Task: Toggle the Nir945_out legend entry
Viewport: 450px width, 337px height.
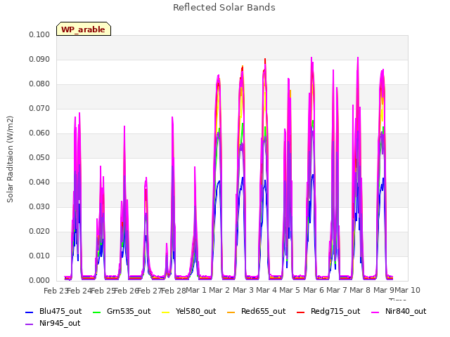Action: pos(53,323)
